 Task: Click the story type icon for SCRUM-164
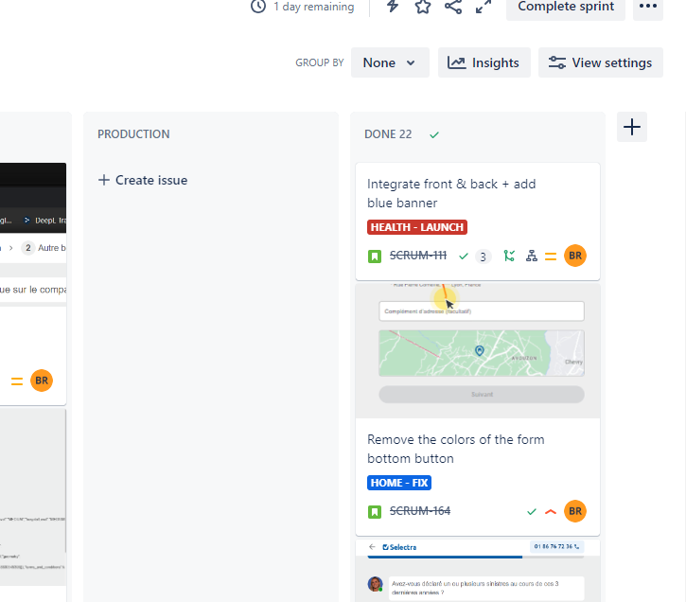click(375, 511)
